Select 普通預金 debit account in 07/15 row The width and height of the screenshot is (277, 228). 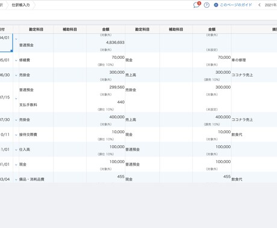[26, 90]
